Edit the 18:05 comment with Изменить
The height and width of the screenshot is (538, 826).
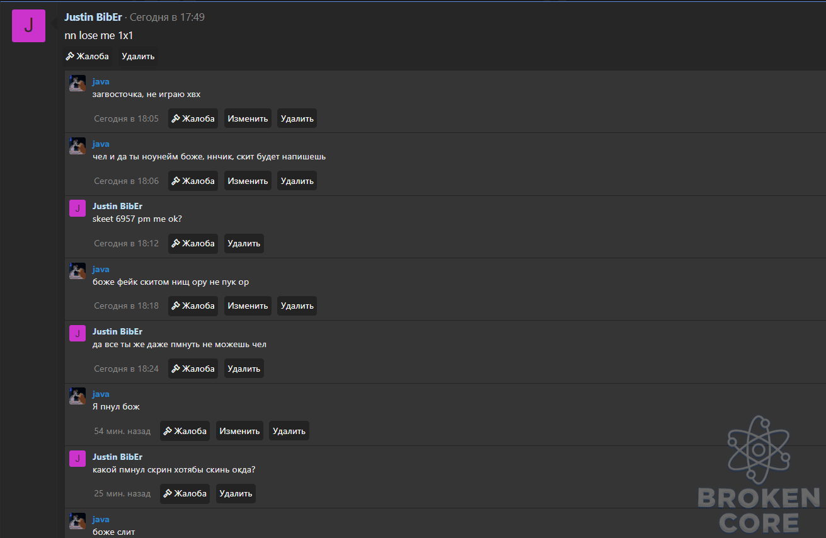(x=248, y=118)
